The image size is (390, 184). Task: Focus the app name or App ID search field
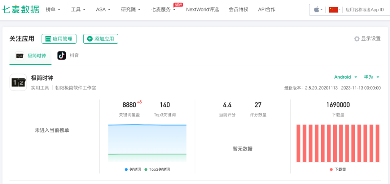[x=366, y=9]
